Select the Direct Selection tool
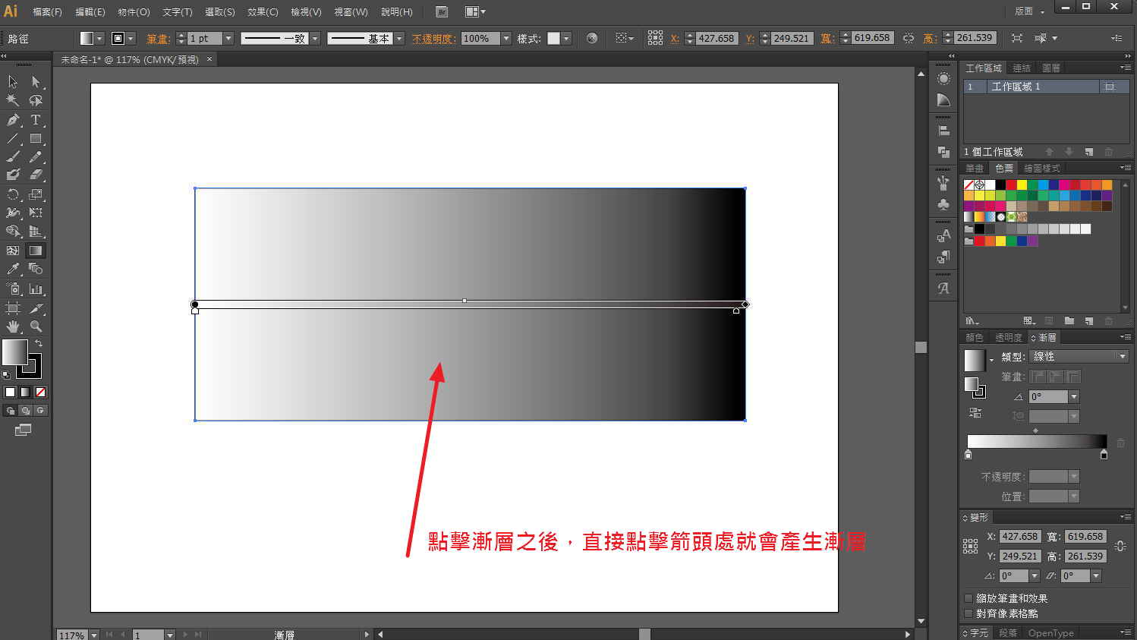The width and height of the screenshot is (1137, 640). coord(36,81)
